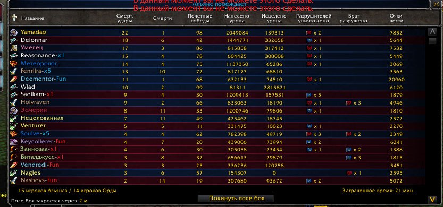443x207 pixels.
Task: Click the class icon next to Venturer
Action: coord(14,126)
